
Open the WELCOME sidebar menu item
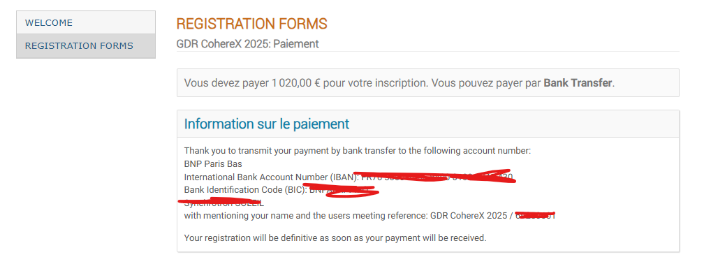pyautogui.click(x=86, y=22)
